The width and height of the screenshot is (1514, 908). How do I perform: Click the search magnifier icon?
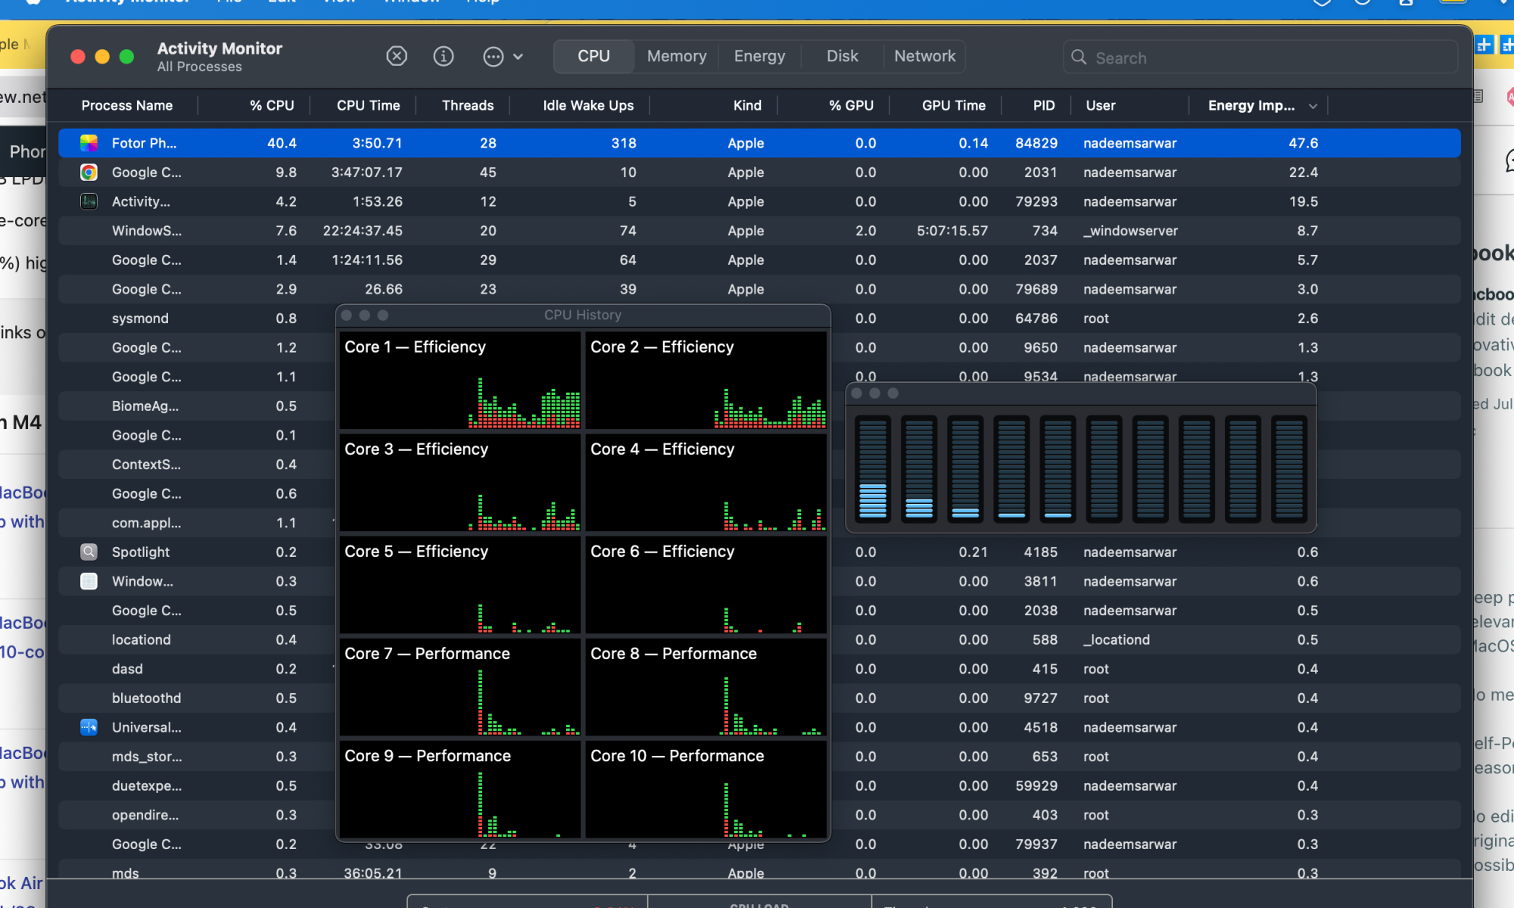click(x=1079, y=58)
